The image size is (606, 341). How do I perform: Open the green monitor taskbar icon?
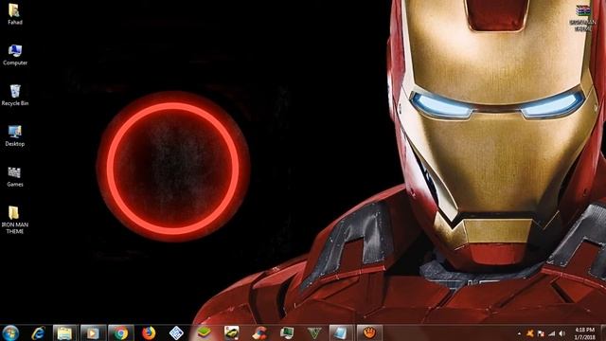(x=287, y=332)
